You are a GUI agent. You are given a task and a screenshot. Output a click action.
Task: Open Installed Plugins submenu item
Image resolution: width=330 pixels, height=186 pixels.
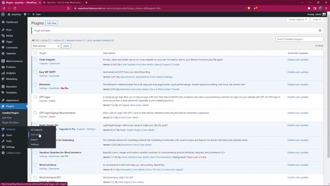10,113
